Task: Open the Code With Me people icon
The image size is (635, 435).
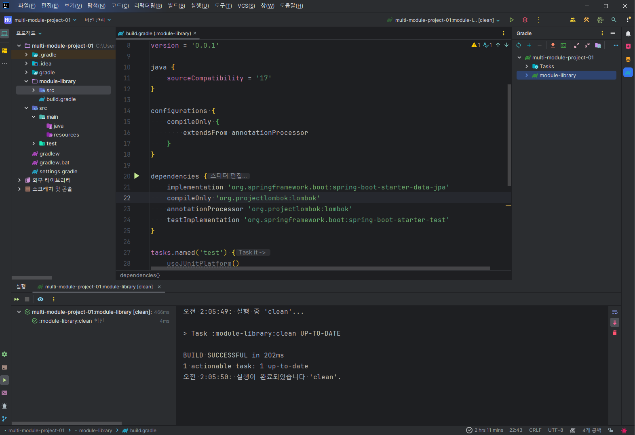Action: (x=573, y=20)
